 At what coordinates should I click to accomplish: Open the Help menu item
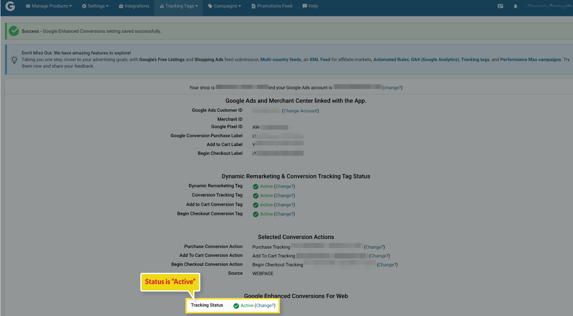(310, 6)
